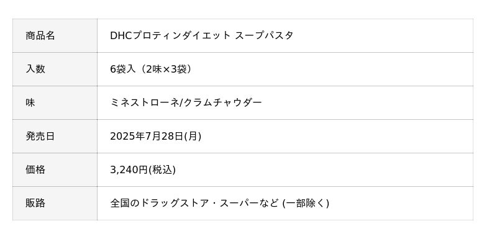Click the 販路 label cell
This screenshot has height=239, width=497.
coord(55,203)
